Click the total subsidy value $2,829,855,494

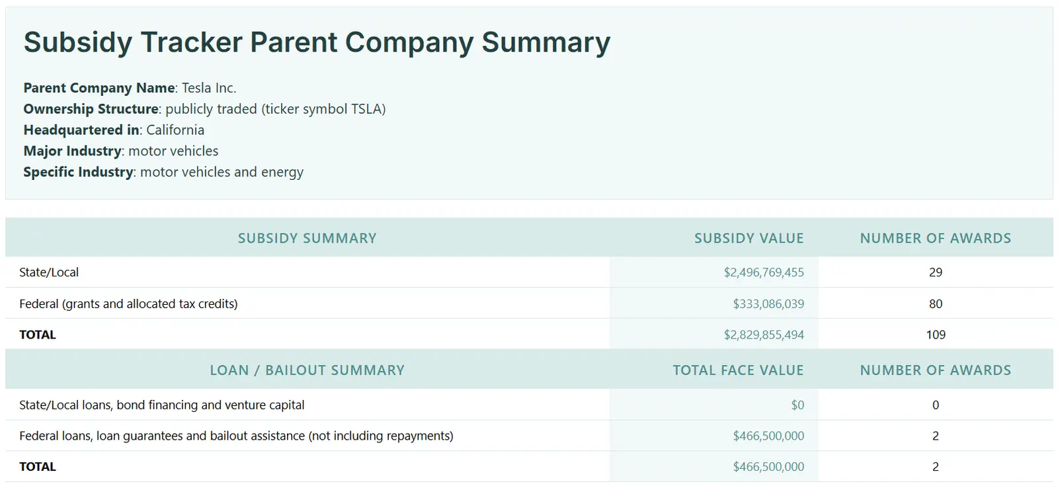tap(763, 335)
